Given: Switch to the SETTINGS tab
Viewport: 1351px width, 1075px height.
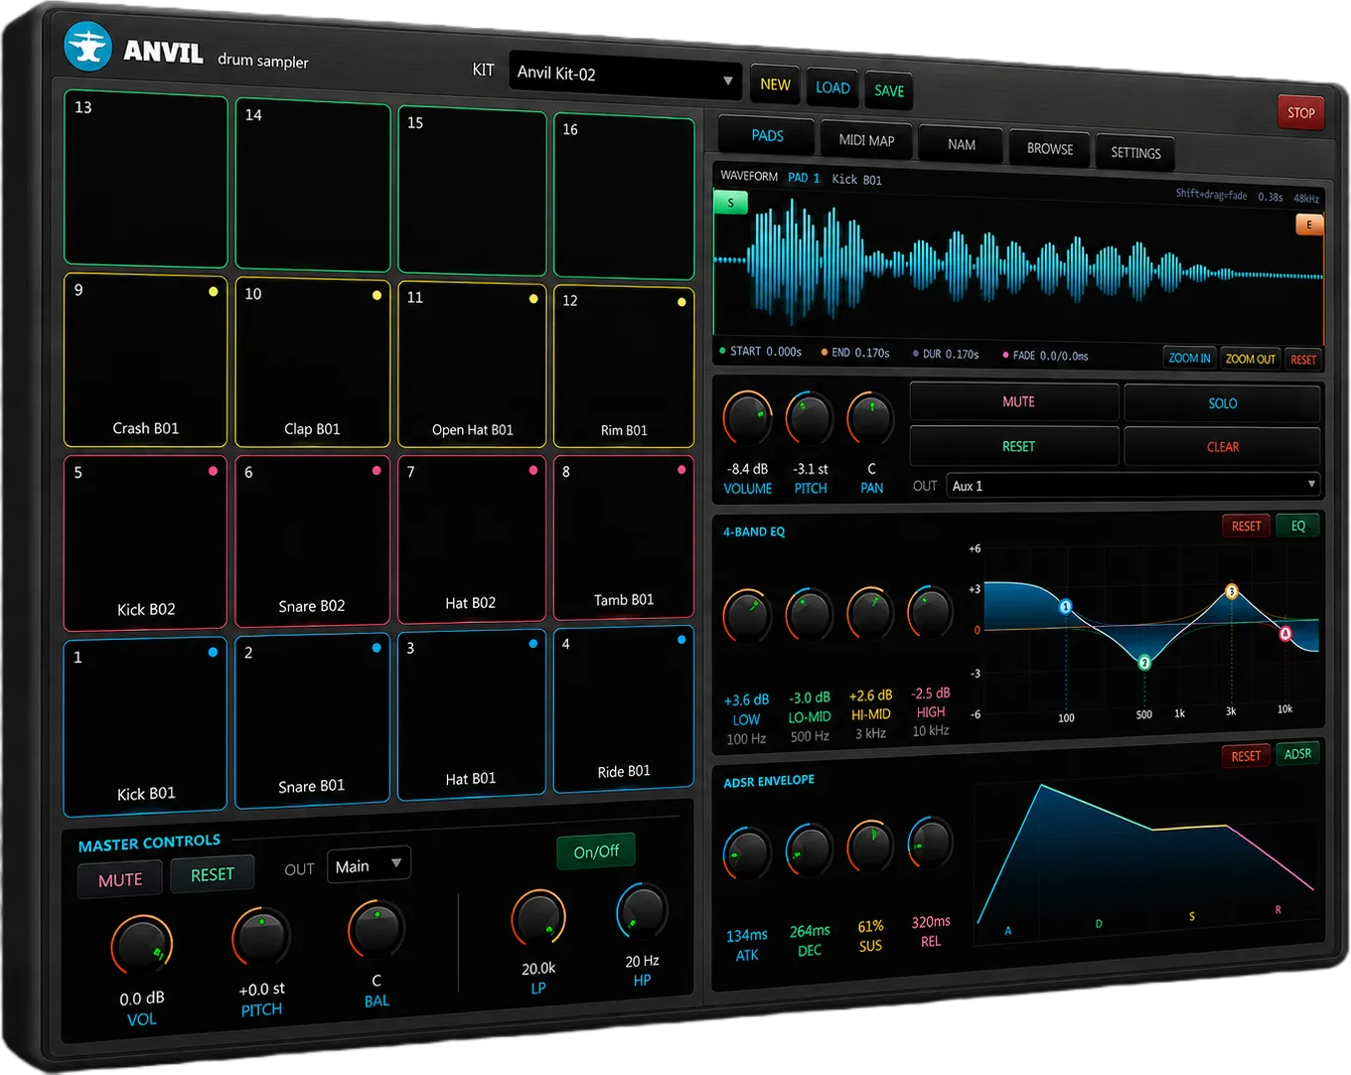Looking at the screenshot, I should tap(1134, 153).
